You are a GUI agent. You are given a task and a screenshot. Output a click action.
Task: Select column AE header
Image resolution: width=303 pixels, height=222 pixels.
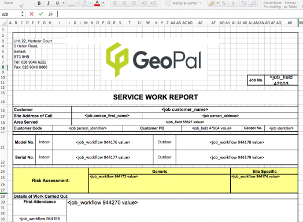201,23
